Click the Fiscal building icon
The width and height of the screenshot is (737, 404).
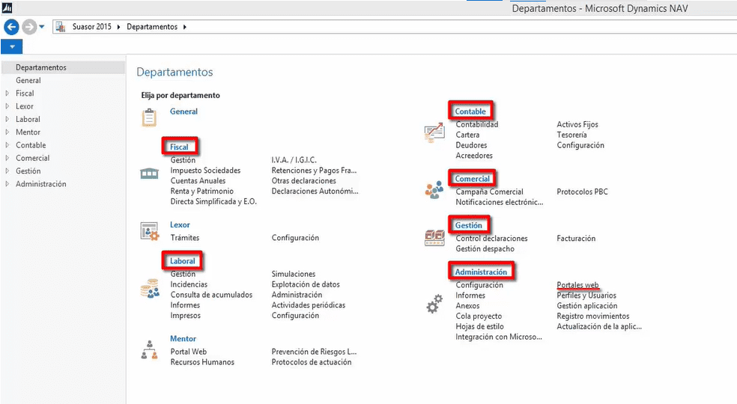coord(150,174)
